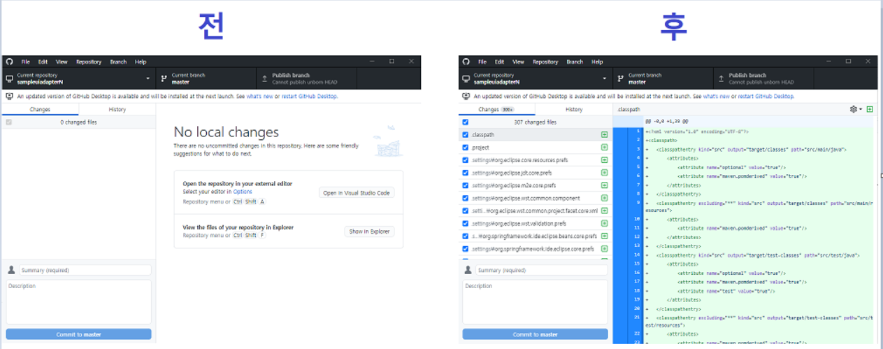Switch to the History tab in the 후 window

pyautogui.click(x=574, y=109)
